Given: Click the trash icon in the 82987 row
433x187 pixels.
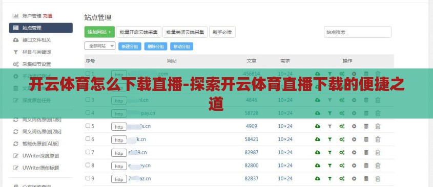Looking at the screenshot, I should coord(378,152).
